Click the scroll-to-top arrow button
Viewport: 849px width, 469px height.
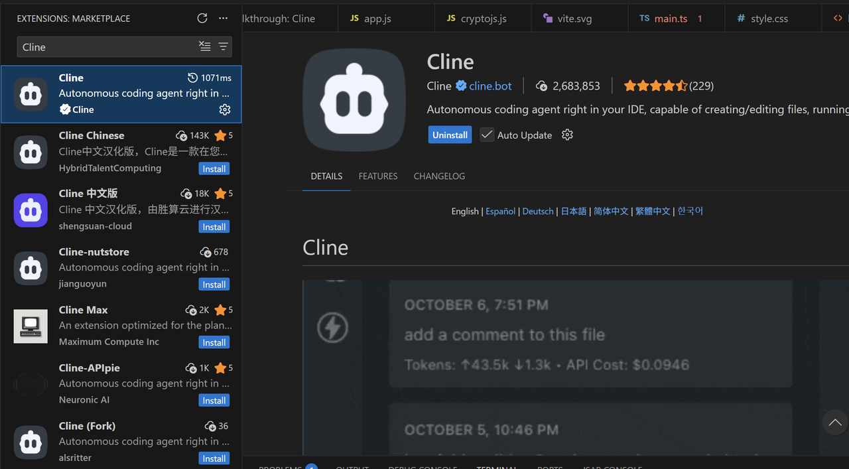(x=835, y=423)
